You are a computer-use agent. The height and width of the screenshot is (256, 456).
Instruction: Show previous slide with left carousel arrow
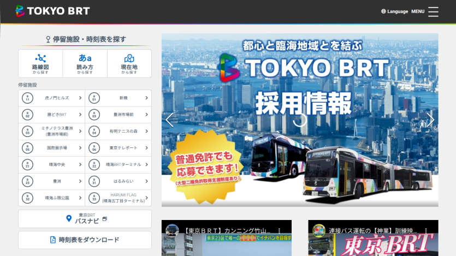click(169, 120)
